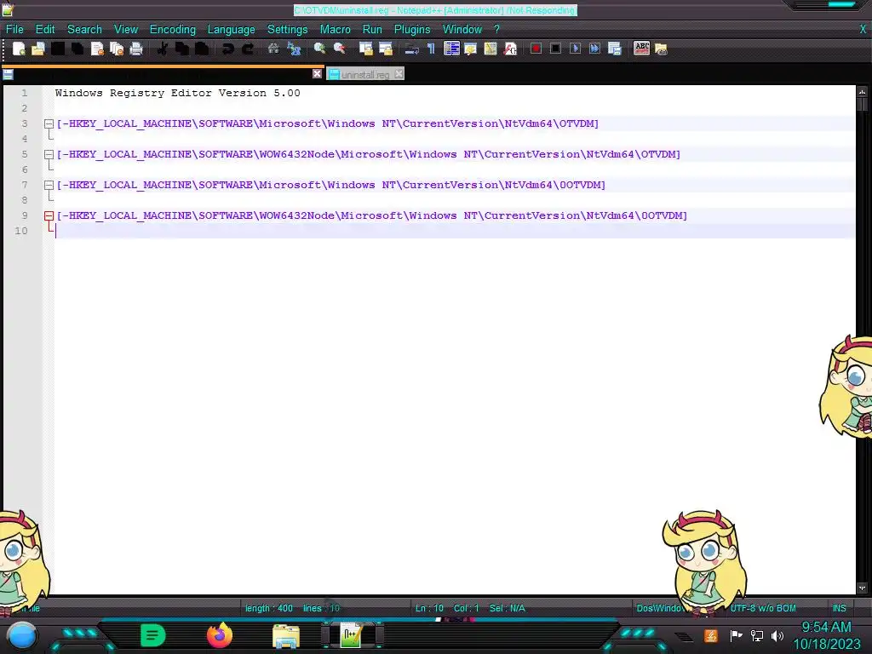872x654 pixels.
Task: Save the current recorded macro
Action: 615,49
